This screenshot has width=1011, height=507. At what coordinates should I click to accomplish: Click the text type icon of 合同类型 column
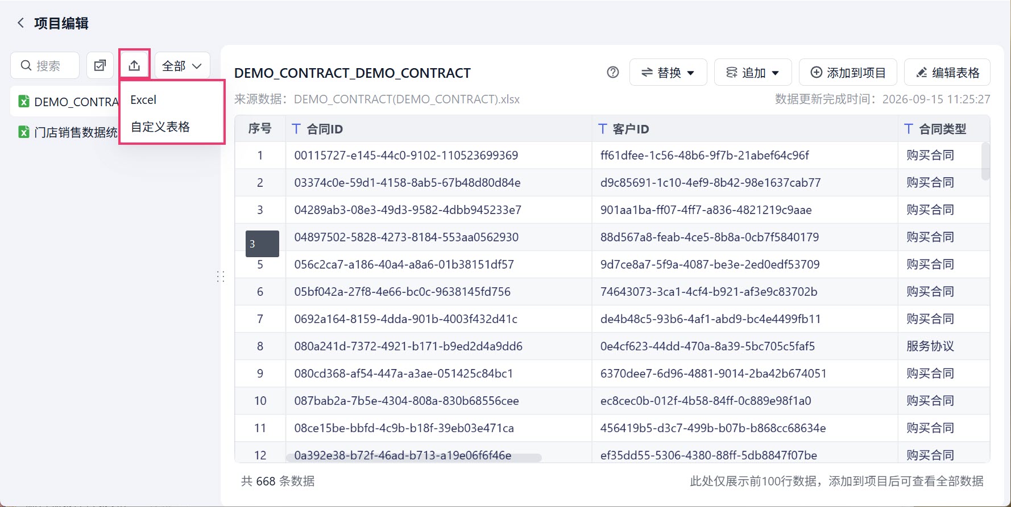[909, 129]
